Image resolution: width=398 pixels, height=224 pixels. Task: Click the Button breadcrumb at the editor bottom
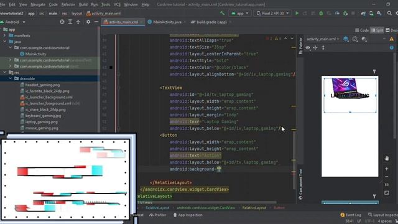[x=279, y=208]
